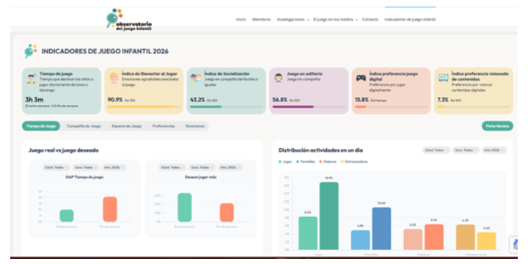Click the bright orange Deberes bar
Viewport: 528px width, 264px height.
point(434,237)
